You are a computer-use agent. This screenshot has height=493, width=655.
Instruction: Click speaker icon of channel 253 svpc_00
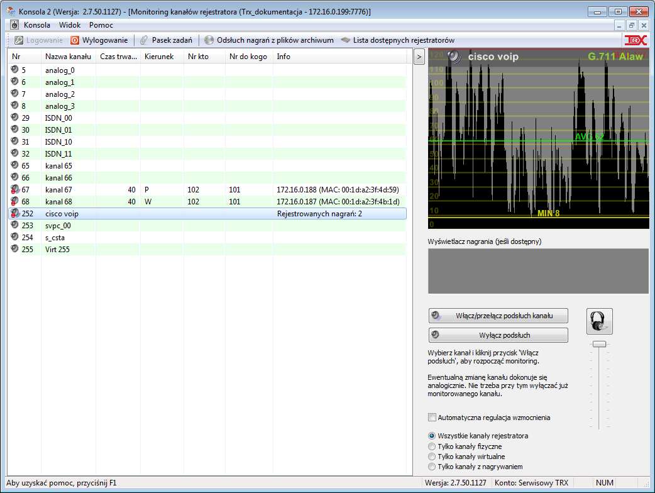coord(14,224)
